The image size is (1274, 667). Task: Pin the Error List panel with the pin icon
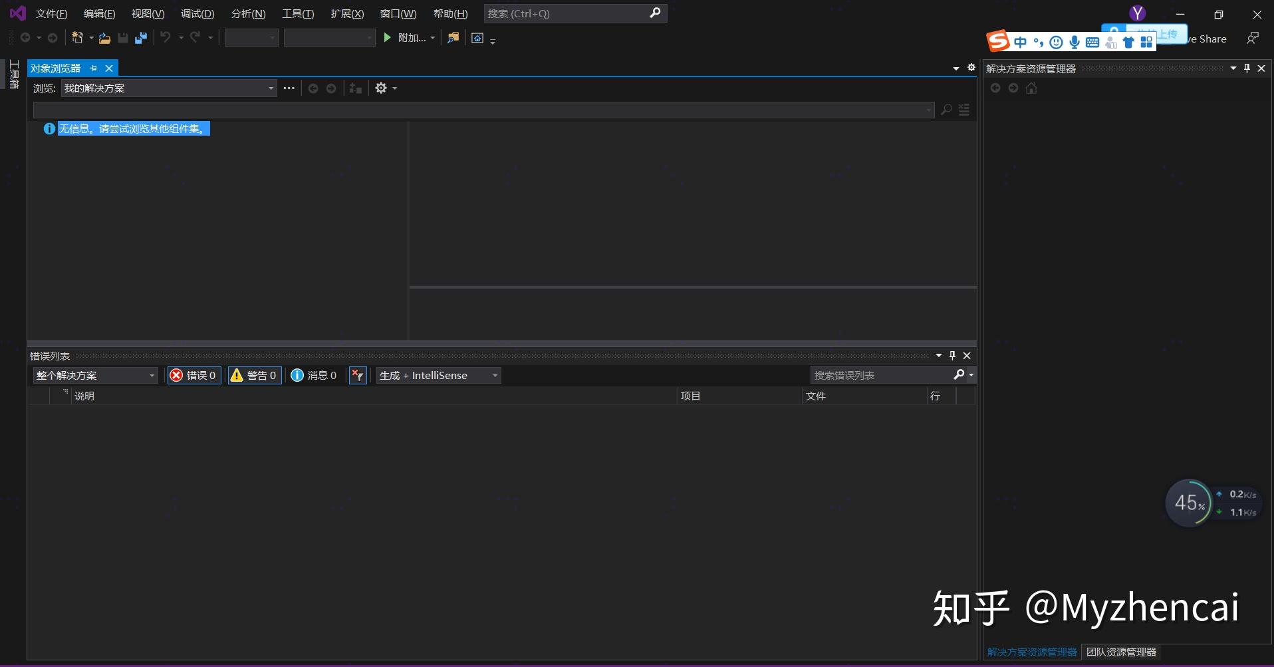click(952, 356)
